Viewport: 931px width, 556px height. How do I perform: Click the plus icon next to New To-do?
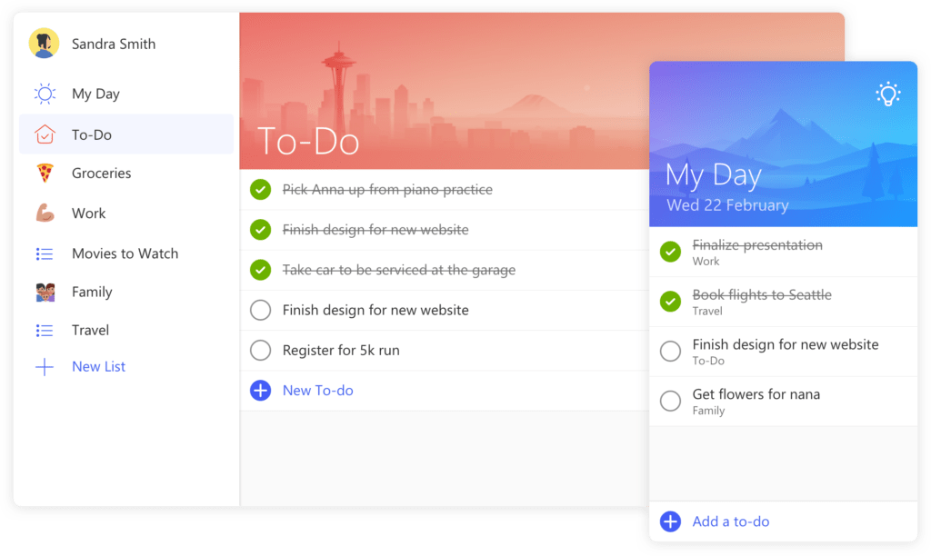(x=260, y=390)
